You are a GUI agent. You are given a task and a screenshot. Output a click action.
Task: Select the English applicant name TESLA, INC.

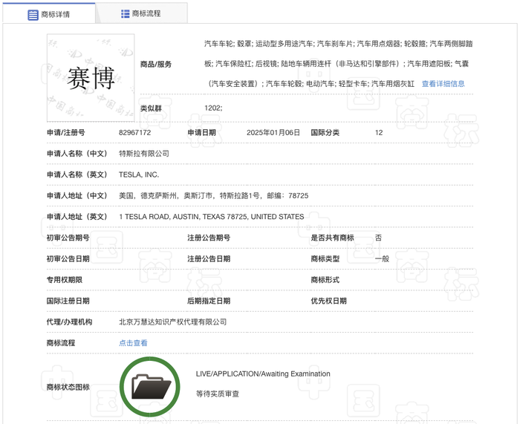click(139, 175)
